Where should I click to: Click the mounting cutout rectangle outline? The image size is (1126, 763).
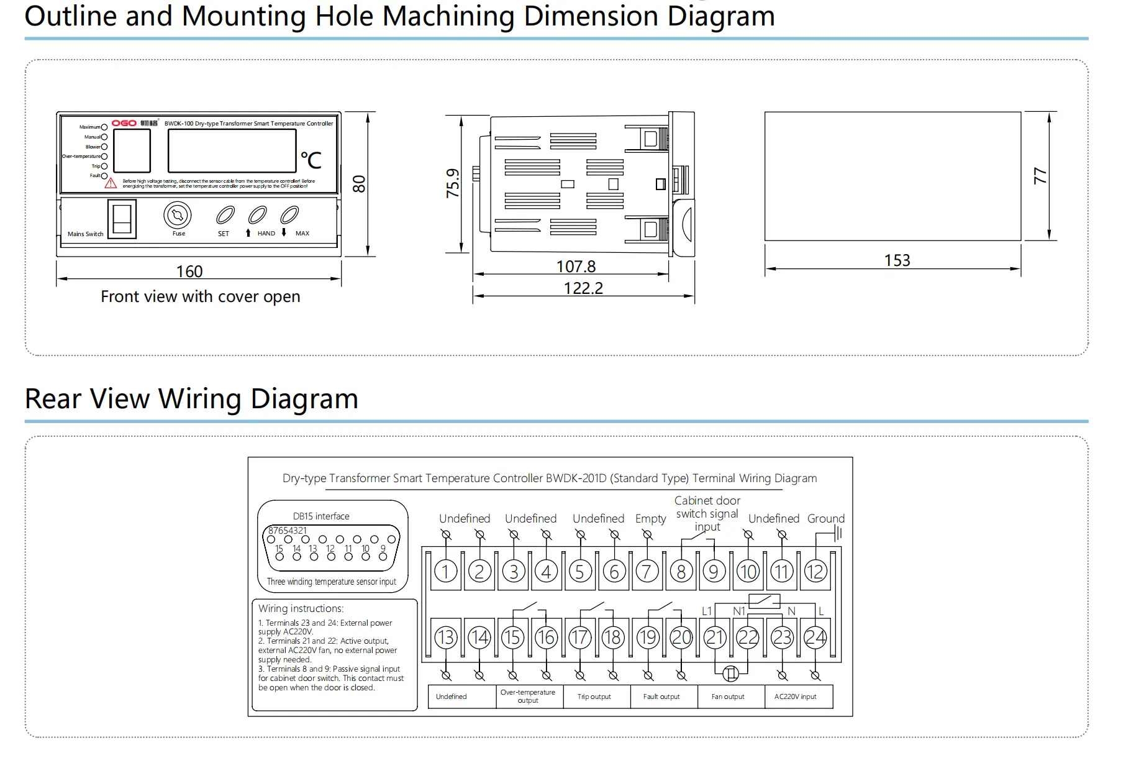click(892, 176)
